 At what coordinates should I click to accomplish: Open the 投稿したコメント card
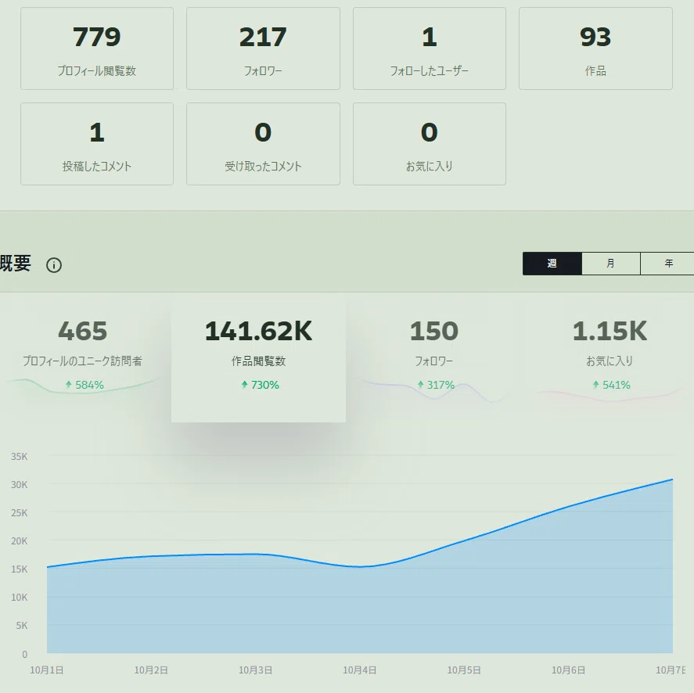pos(97,144)
